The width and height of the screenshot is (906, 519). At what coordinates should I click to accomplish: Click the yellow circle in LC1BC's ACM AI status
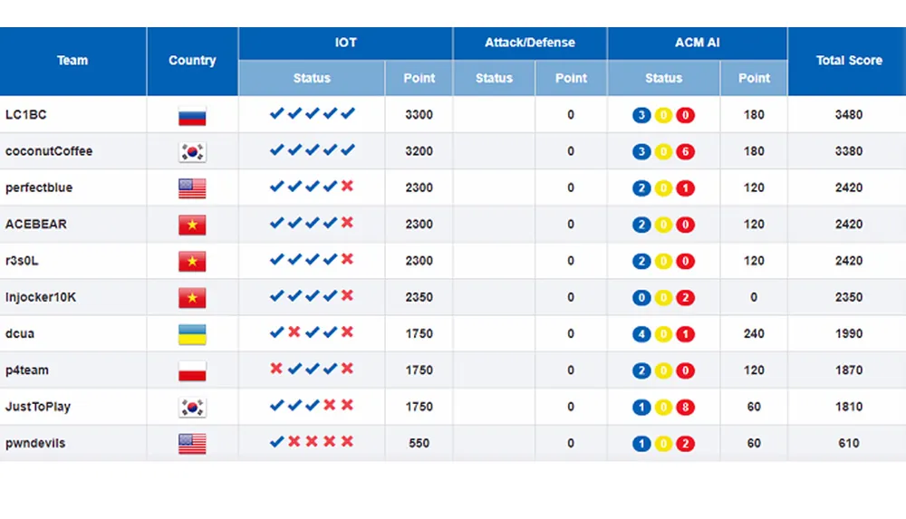[663, 115]
